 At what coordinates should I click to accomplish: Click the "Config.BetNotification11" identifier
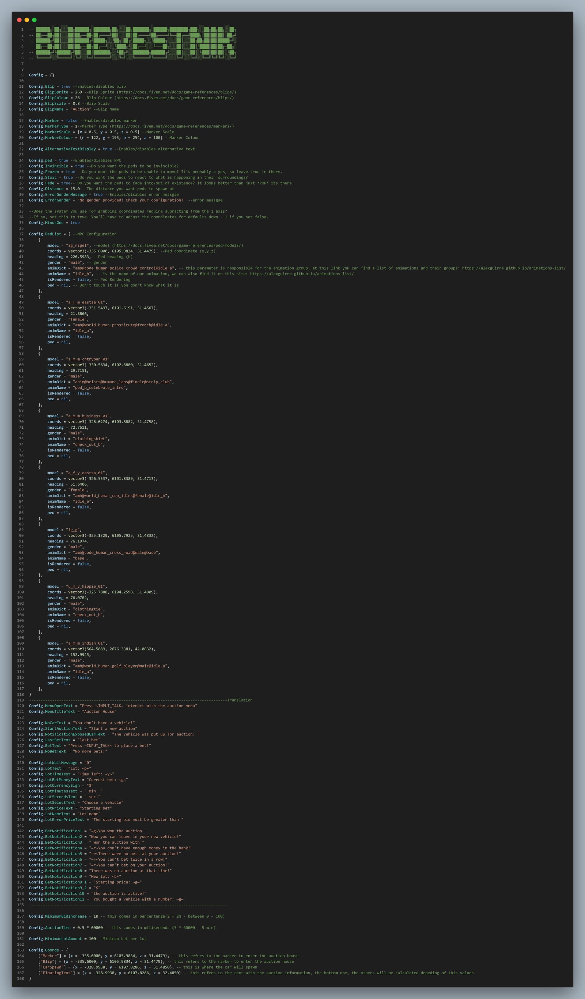[x=57, y=899]
